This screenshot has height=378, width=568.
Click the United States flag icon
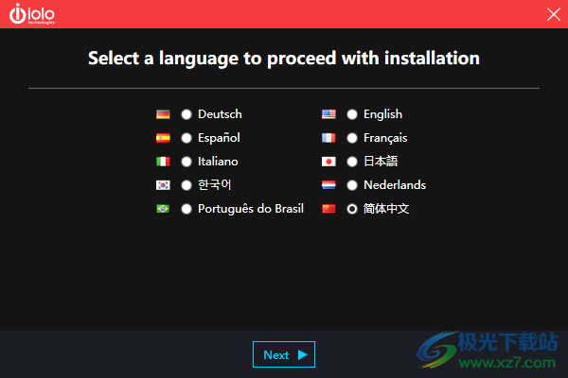[x=328, y=114]
